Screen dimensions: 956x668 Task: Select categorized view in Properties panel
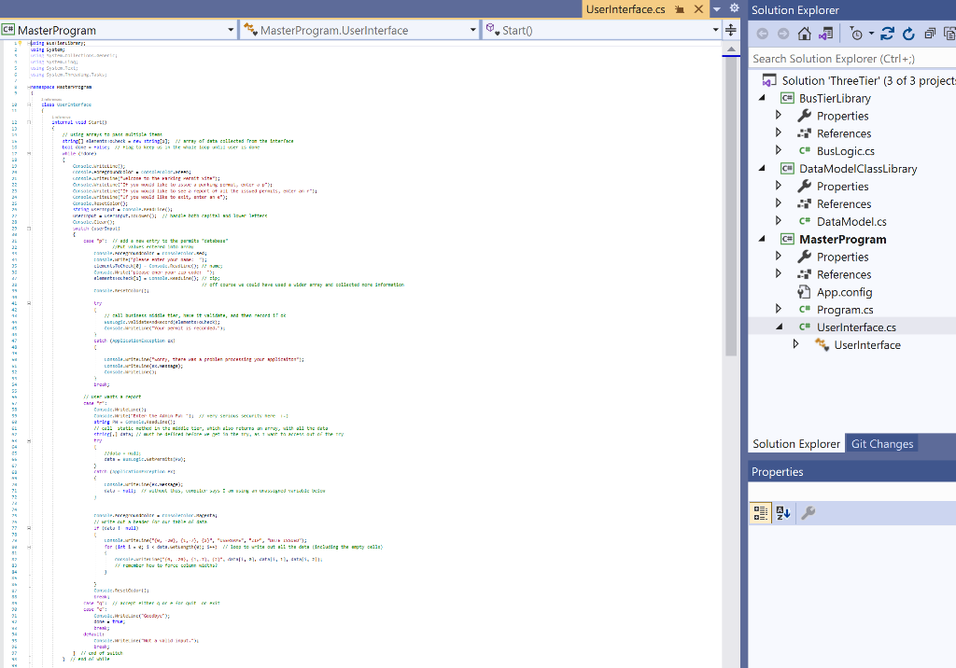760,511
